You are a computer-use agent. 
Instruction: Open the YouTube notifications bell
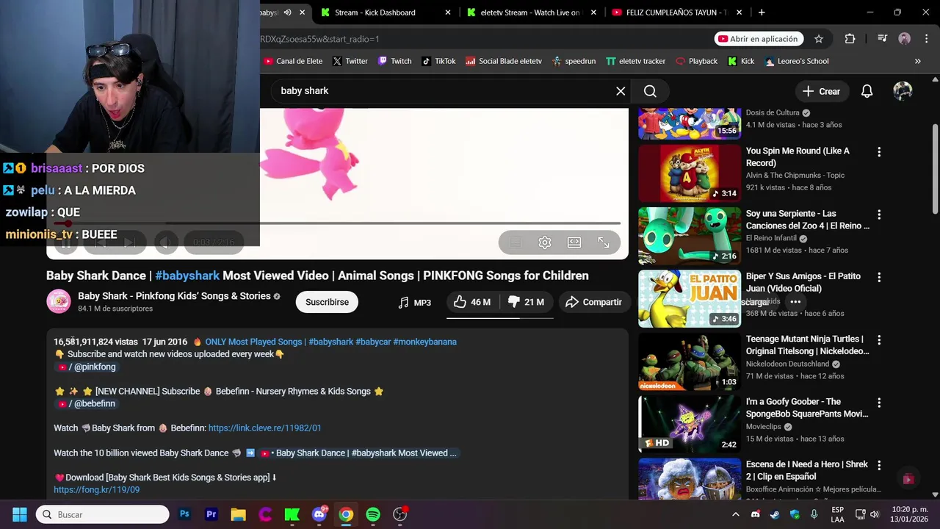point(867,91)
